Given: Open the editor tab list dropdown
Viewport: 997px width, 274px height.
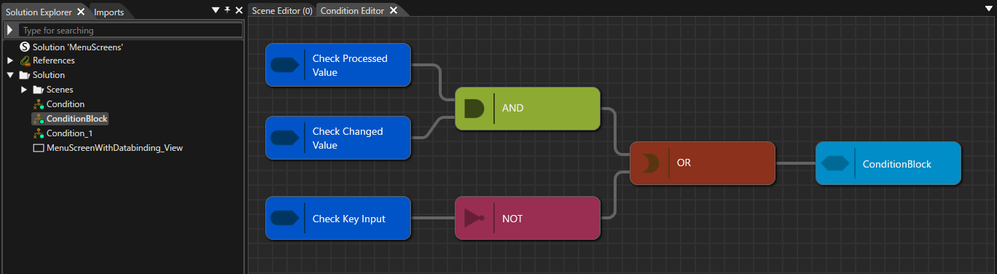Looking at the screenshot, I should click(x=988, y=9).
